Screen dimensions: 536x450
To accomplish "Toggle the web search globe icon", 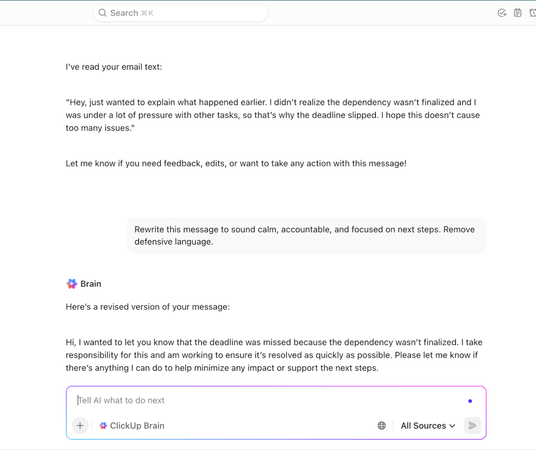I will tap(381, 425).
